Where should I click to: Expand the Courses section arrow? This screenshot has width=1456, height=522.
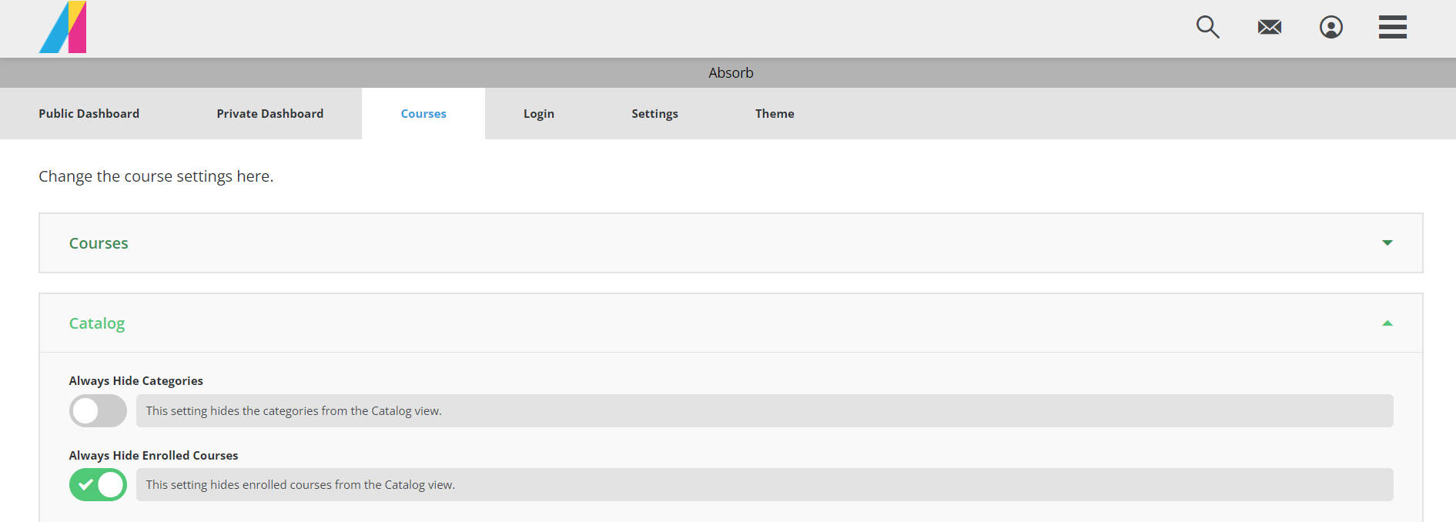[1387, 243]
